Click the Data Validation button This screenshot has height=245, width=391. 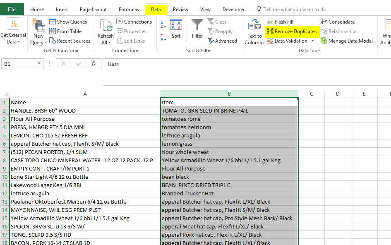tap(287, 41)
